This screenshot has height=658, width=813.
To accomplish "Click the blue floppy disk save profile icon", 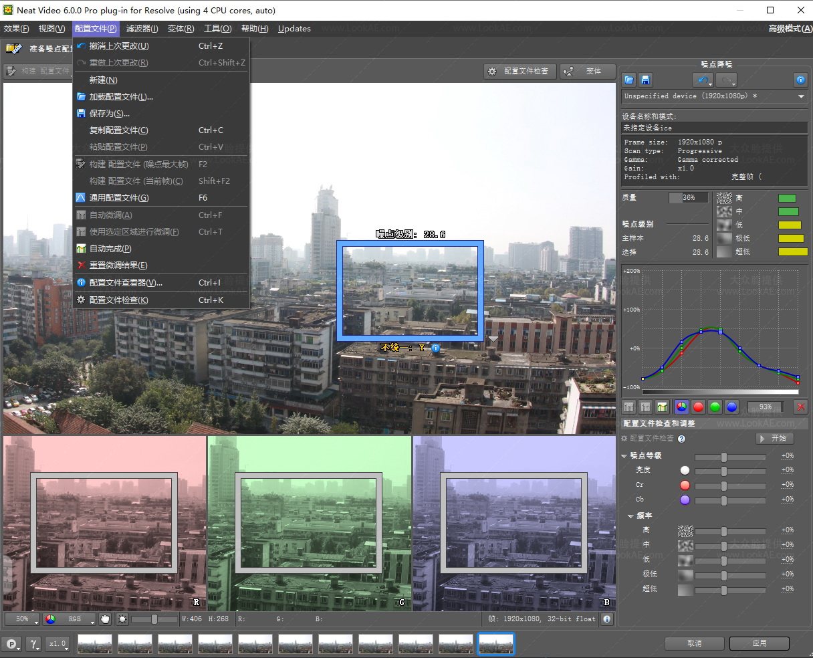I will coord(645,80).
